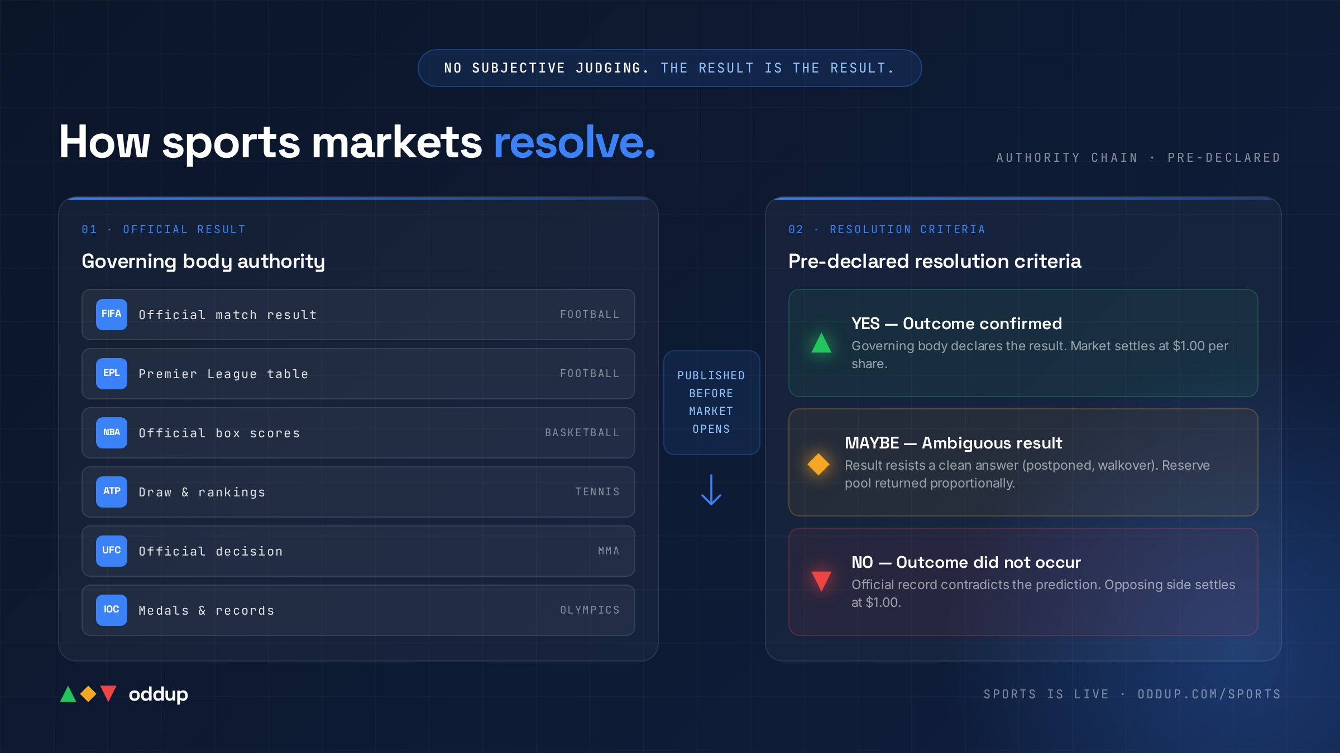Screen dimensions: 1340x753
Task: Click the blue down arrow below Published box
Action: coord(711,490)
